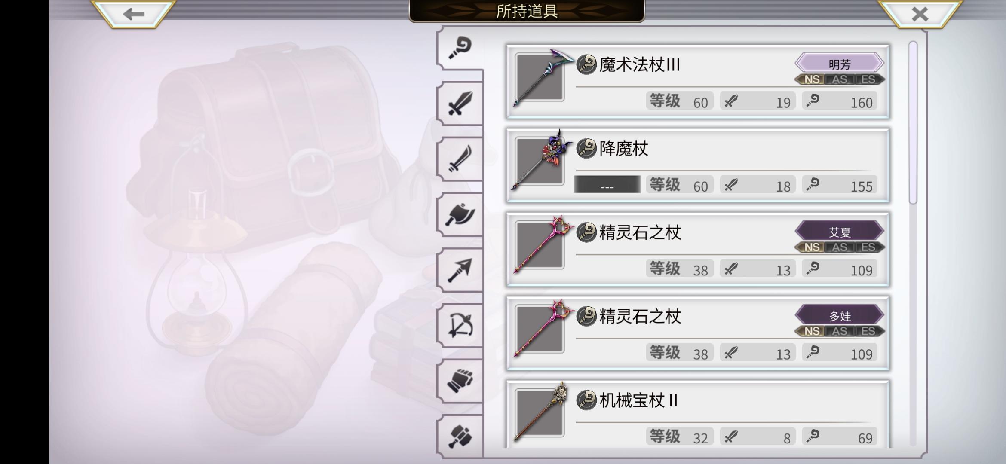The image size is (1006, 464).
Task: Click the unequipped '---' label on 降魔杖
Action: tap(607, 185)
